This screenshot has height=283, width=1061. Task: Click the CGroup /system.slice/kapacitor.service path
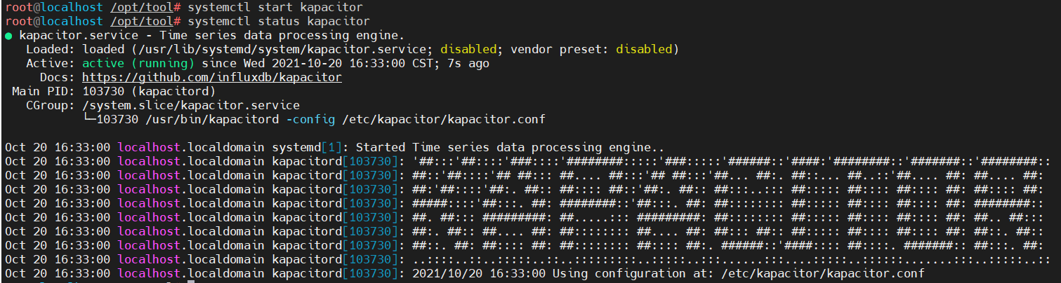191,105
